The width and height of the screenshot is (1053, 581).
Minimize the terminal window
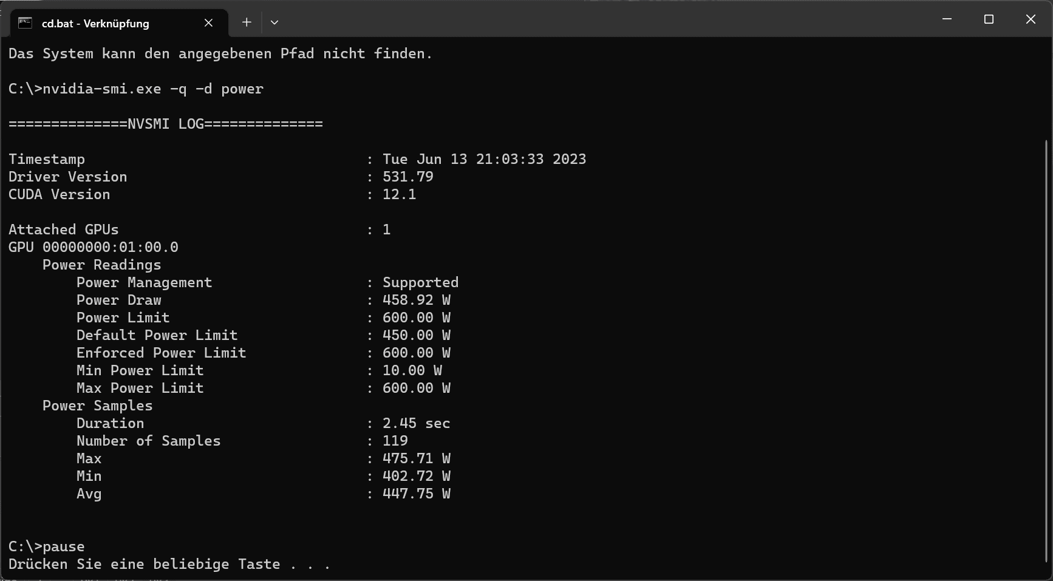pyautogui.click(x=947, y=19)
